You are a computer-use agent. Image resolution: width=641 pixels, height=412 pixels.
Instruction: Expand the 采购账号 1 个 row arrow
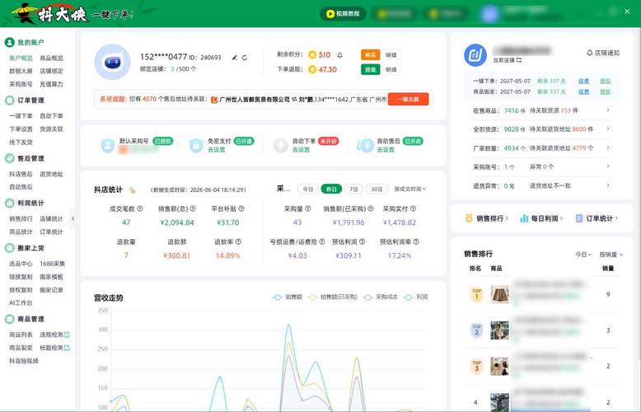pyautogui.click(x=608, y=166)
